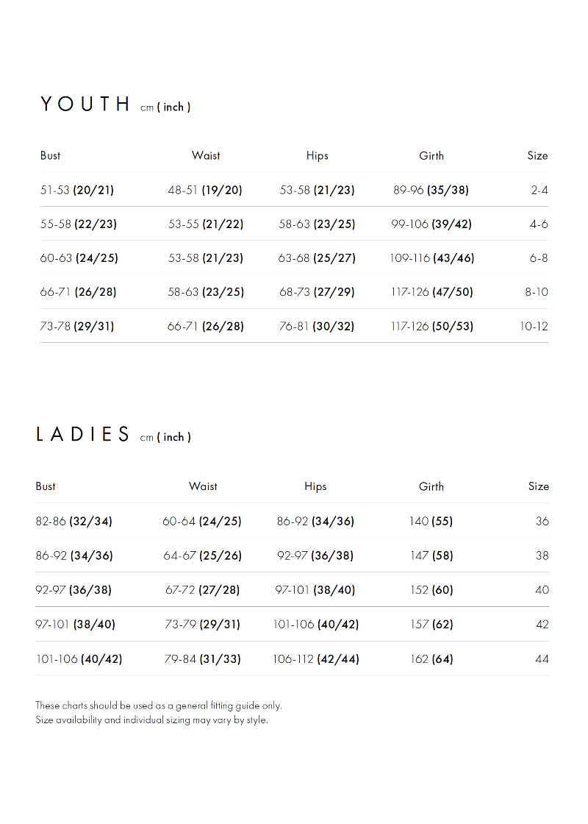Select the Waist column header in the Ladies table
The height and width of the screenshot is (824, 588).
(203, 486)
